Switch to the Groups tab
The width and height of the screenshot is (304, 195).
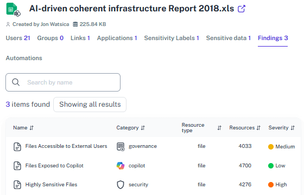pos(50,38)
